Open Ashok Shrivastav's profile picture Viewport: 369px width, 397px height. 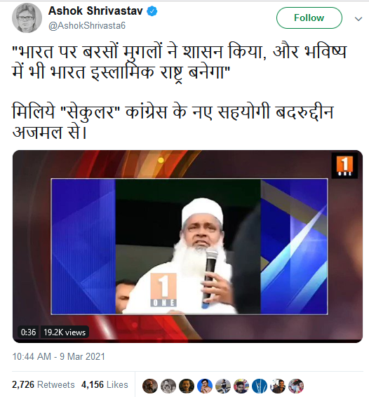point(27,18)
